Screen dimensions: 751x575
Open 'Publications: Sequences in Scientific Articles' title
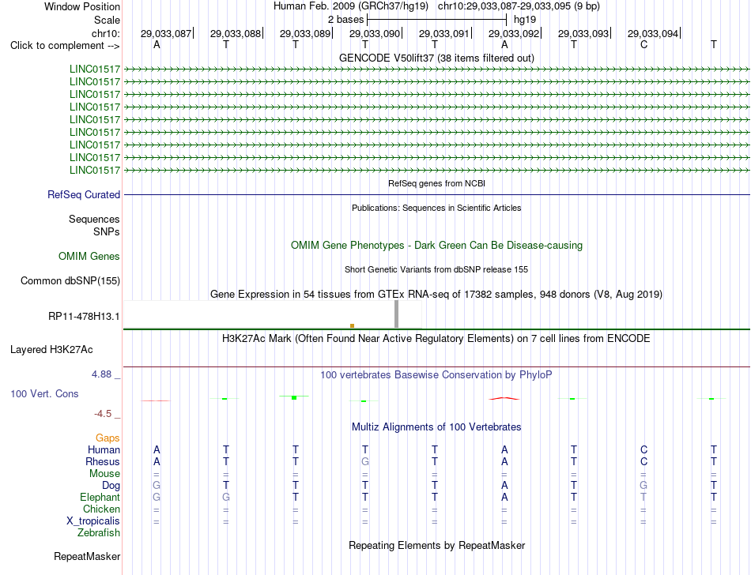tap(436, 208)
